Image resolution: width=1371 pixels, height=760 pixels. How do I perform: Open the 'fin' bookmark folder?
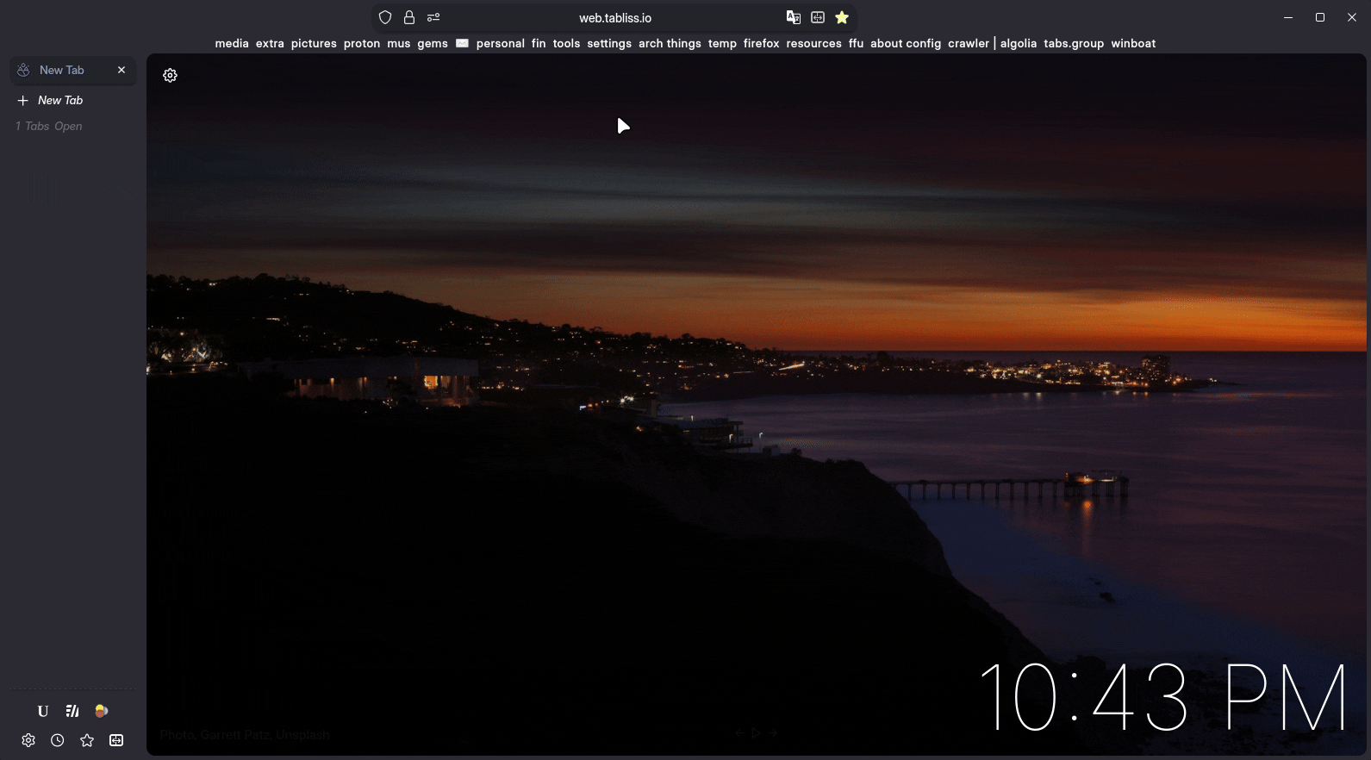tap(539, 43)
